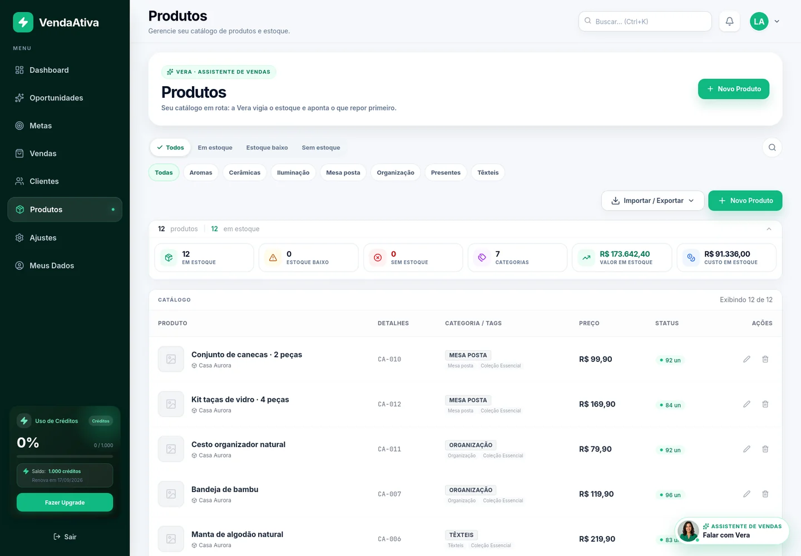Click the Estoque Baixo warning triangle icon
The width and height of the screenshot is (801, 556).
(273, 257)
